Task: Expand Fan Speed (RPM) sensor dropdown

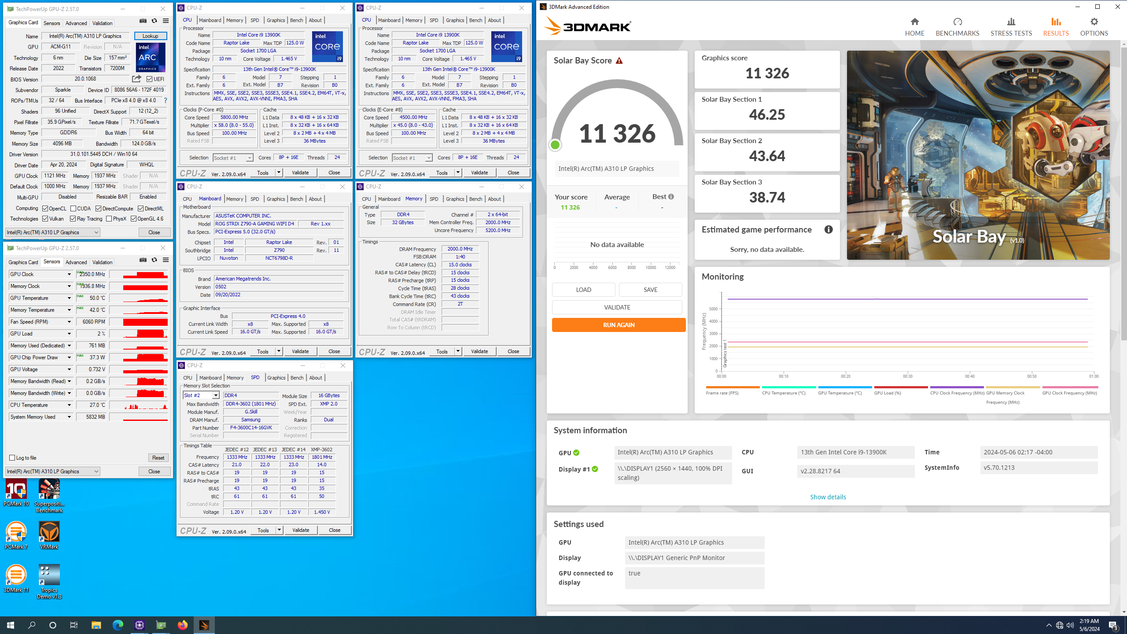Action: click(x=69, y=322)
